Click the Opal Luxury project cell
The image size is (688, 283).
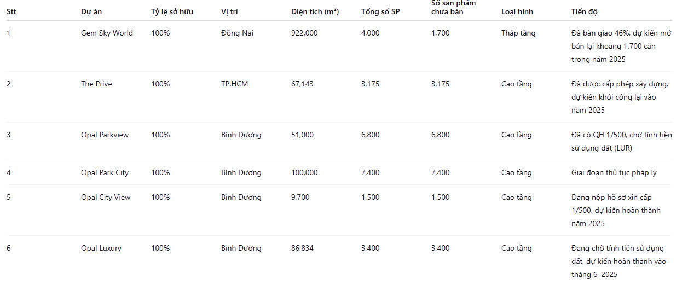click(x=101, y=248)
